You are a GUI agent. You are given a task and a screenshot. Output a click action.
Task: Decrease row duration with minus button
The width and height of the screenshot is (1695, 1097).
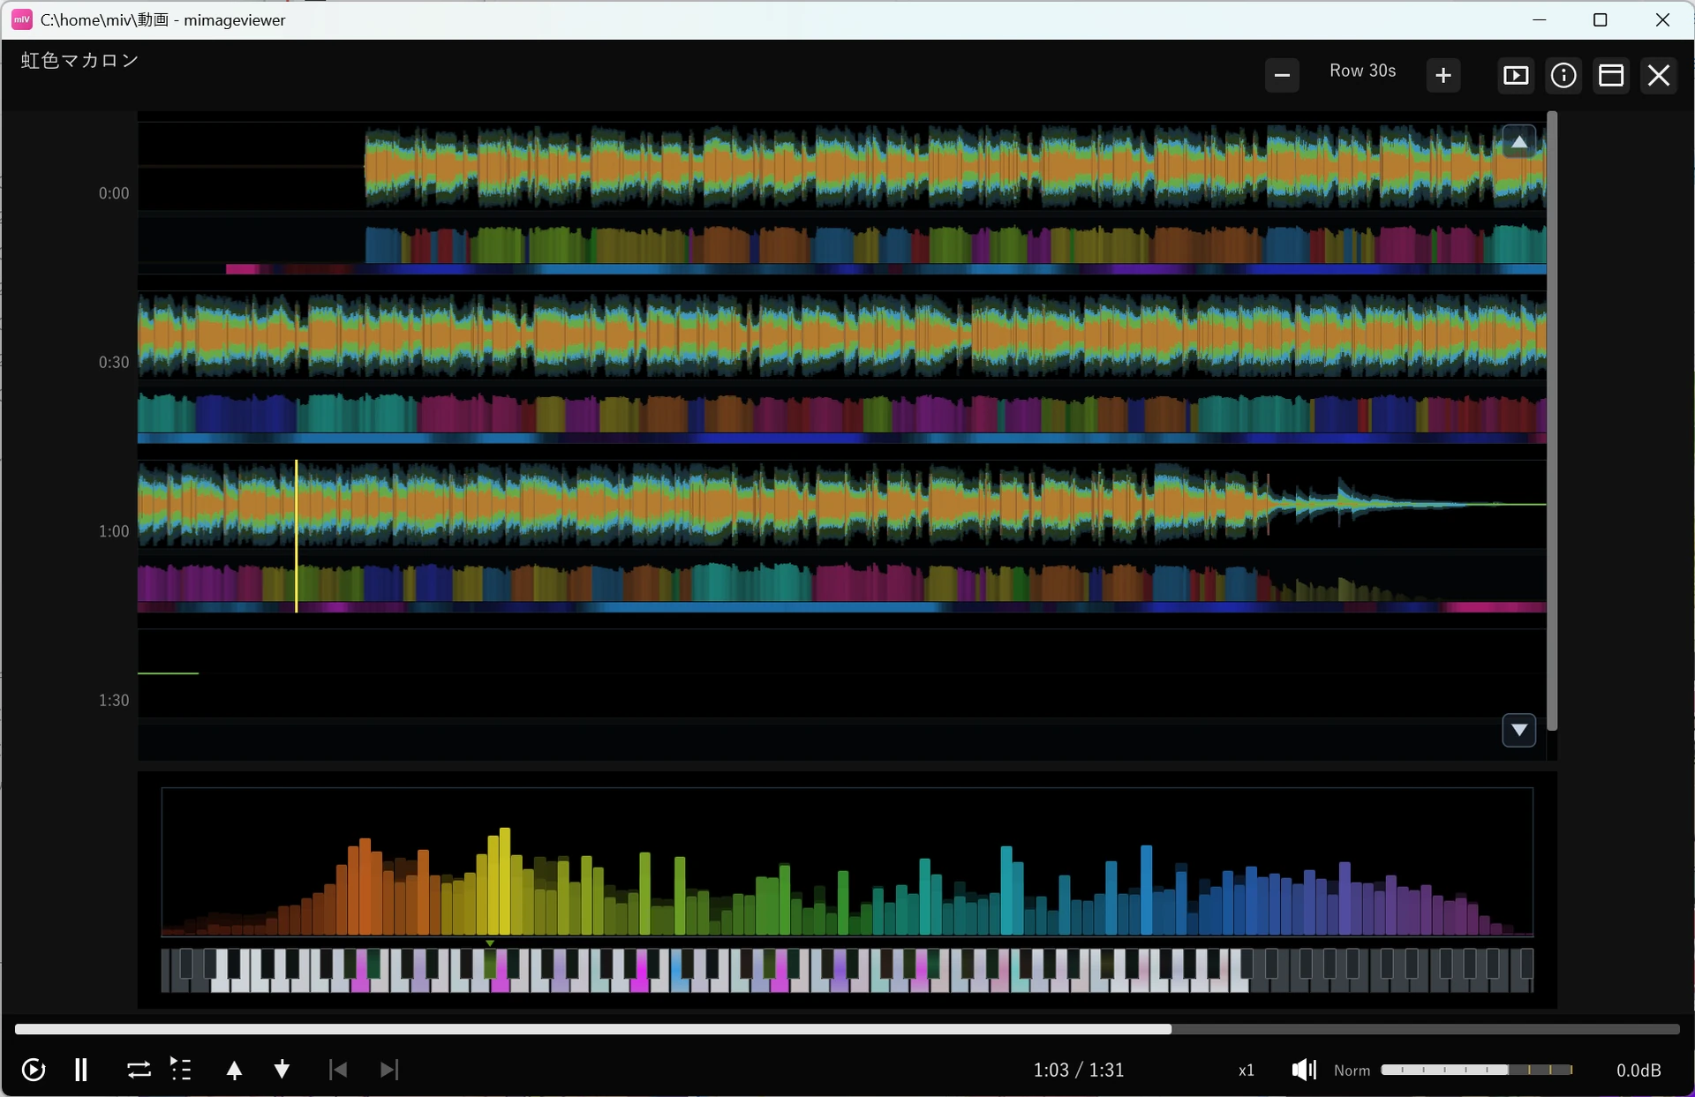(1282, 75)
